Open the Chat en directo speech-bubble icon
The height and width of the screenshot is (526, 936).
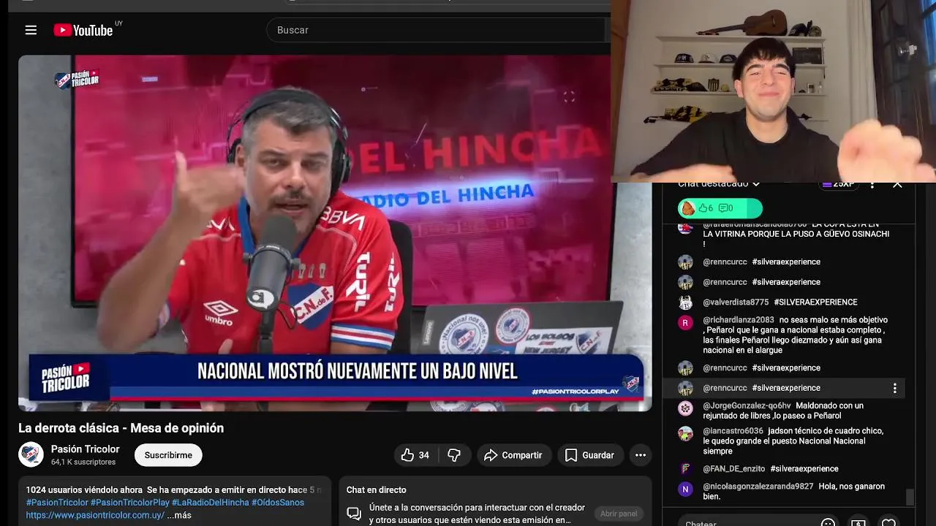(354, 514)
